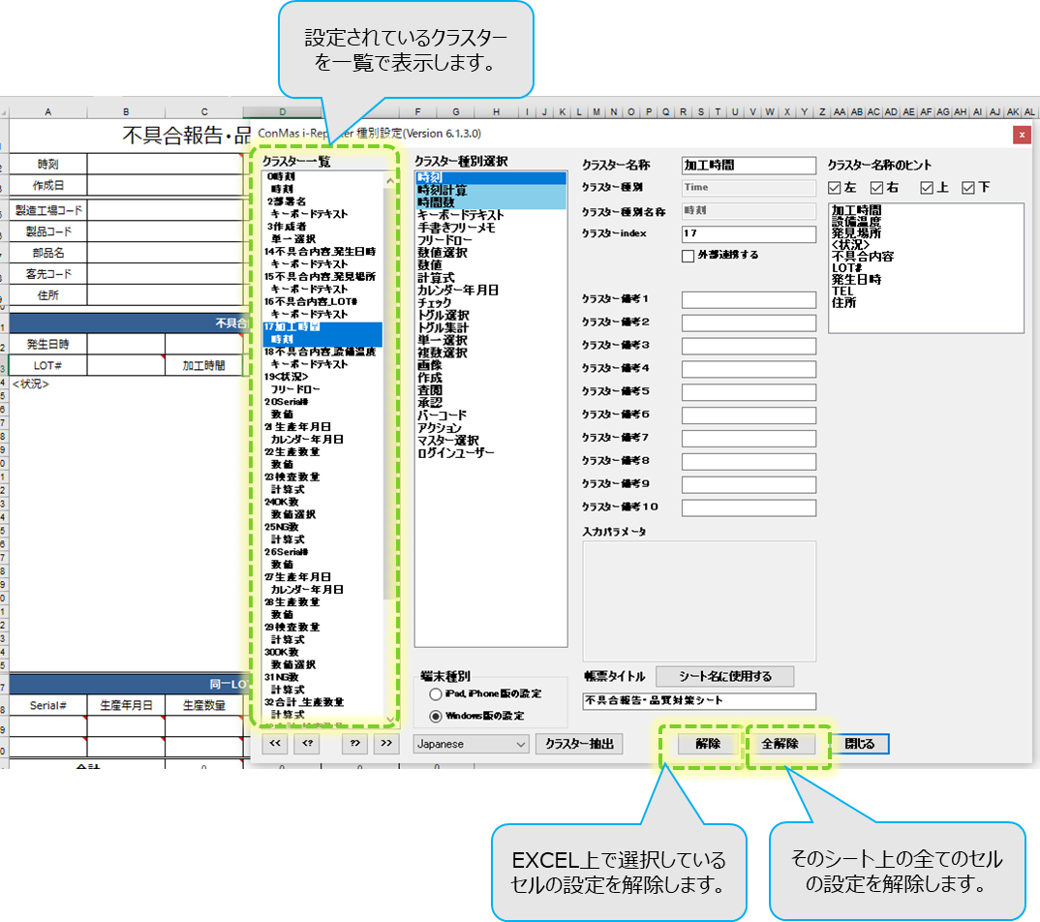Select キーボードテキスト in cluster type list
This screenshot has width=1040, height=922.
coord(461,215)
